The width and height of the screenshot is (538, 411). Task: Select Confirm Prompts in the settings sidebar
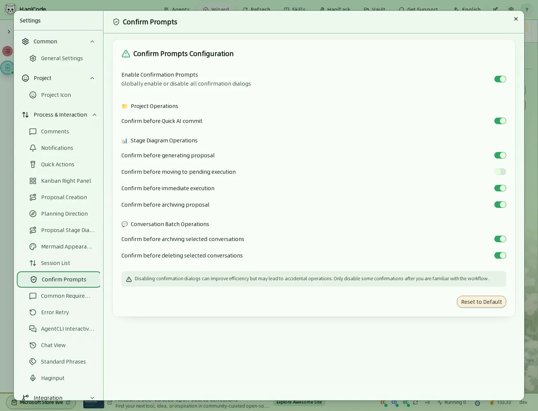(x=59, y=279)
